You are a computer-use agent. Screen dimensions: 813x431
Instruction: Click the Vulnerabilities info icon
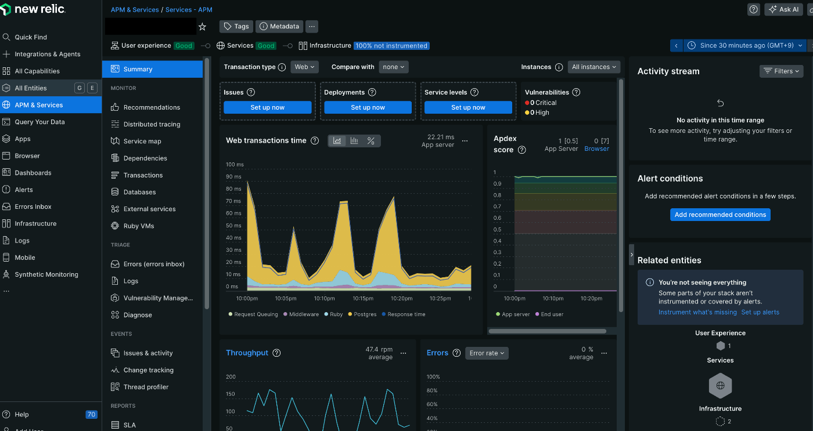point(576,92)
